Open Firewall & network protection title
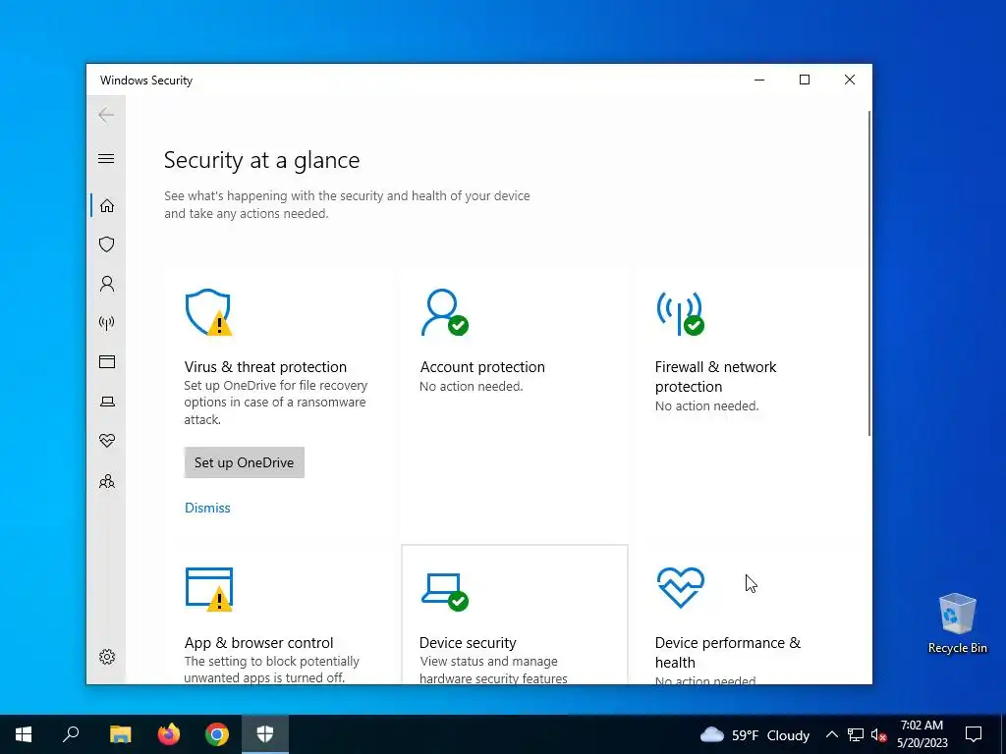Screen dimensions: 1006x754 [715, 376]
